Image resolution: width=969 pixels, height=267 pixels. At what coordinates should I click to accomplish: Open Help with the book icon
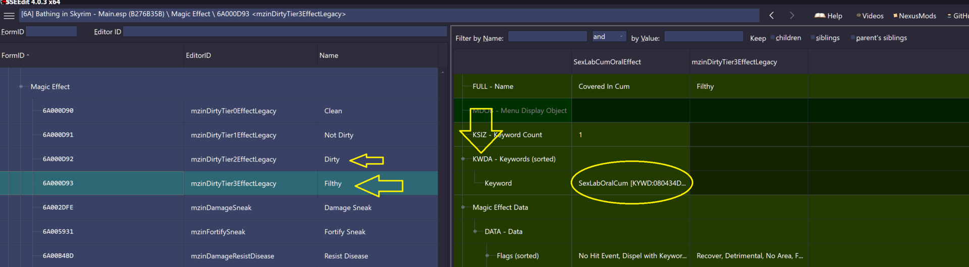click(828, 16)
